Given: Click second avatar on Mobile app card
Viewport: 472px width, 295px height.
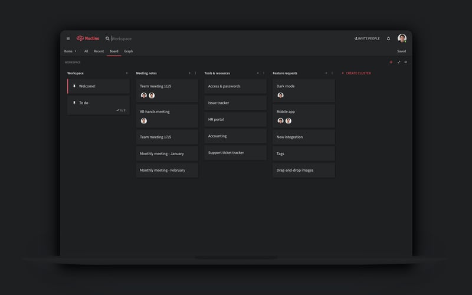Looking at the screenshot, I should (x=289, y=121).
